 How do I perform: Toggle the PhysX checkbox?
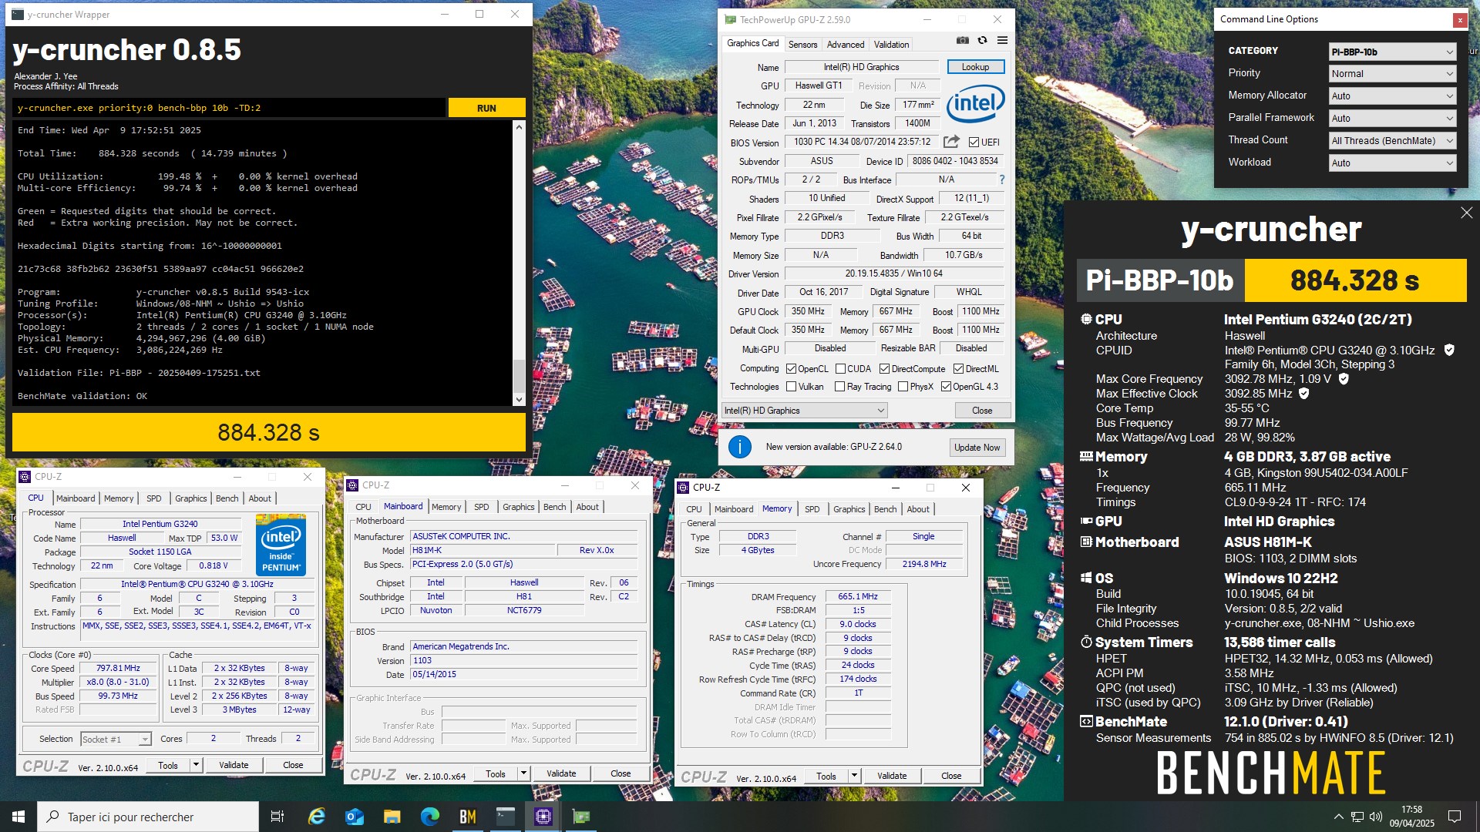tap(903, 387)
